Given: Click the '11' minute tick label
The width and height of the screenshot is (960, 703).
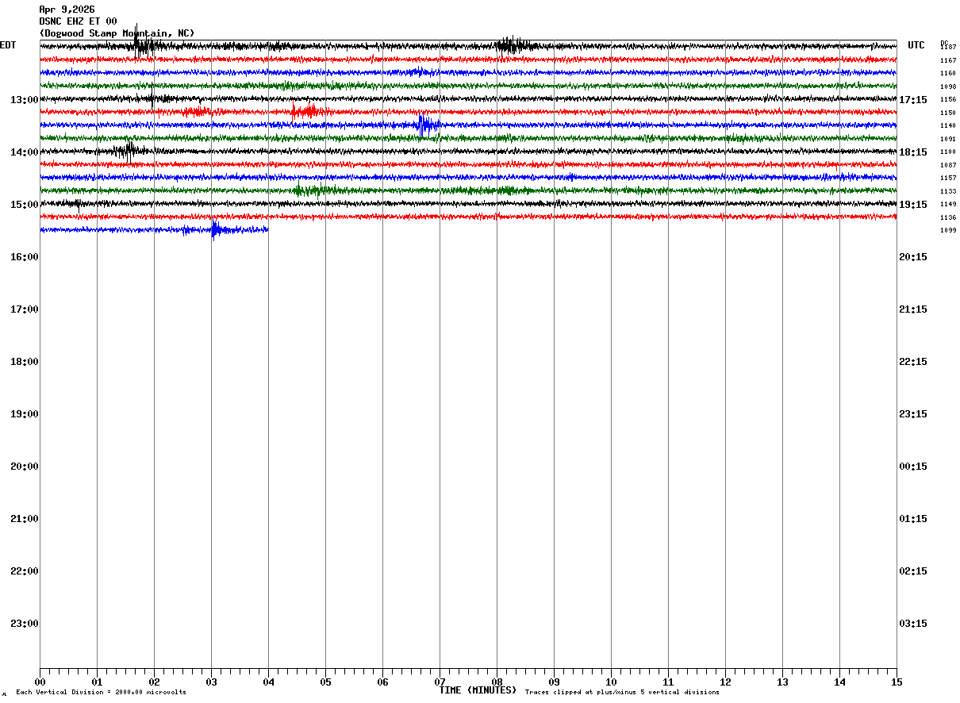Looking at the screenshot, I should coord(668,682).
